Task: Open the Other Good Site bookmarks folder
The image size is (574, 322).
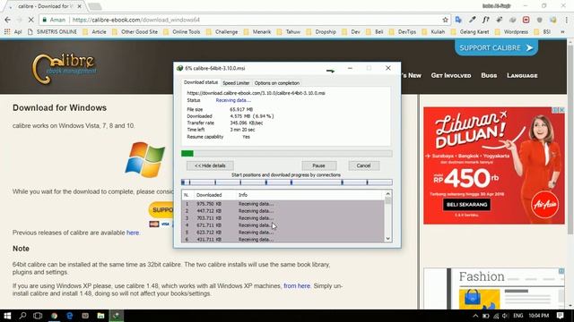Action: [135, 32]
